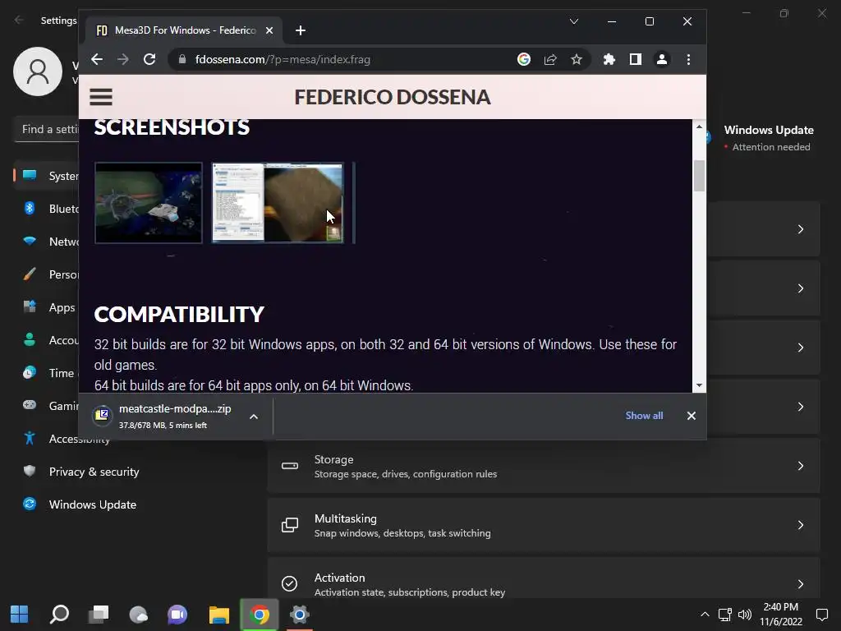Click Show all downloads
841x631 pixels.
click(644, 416)
